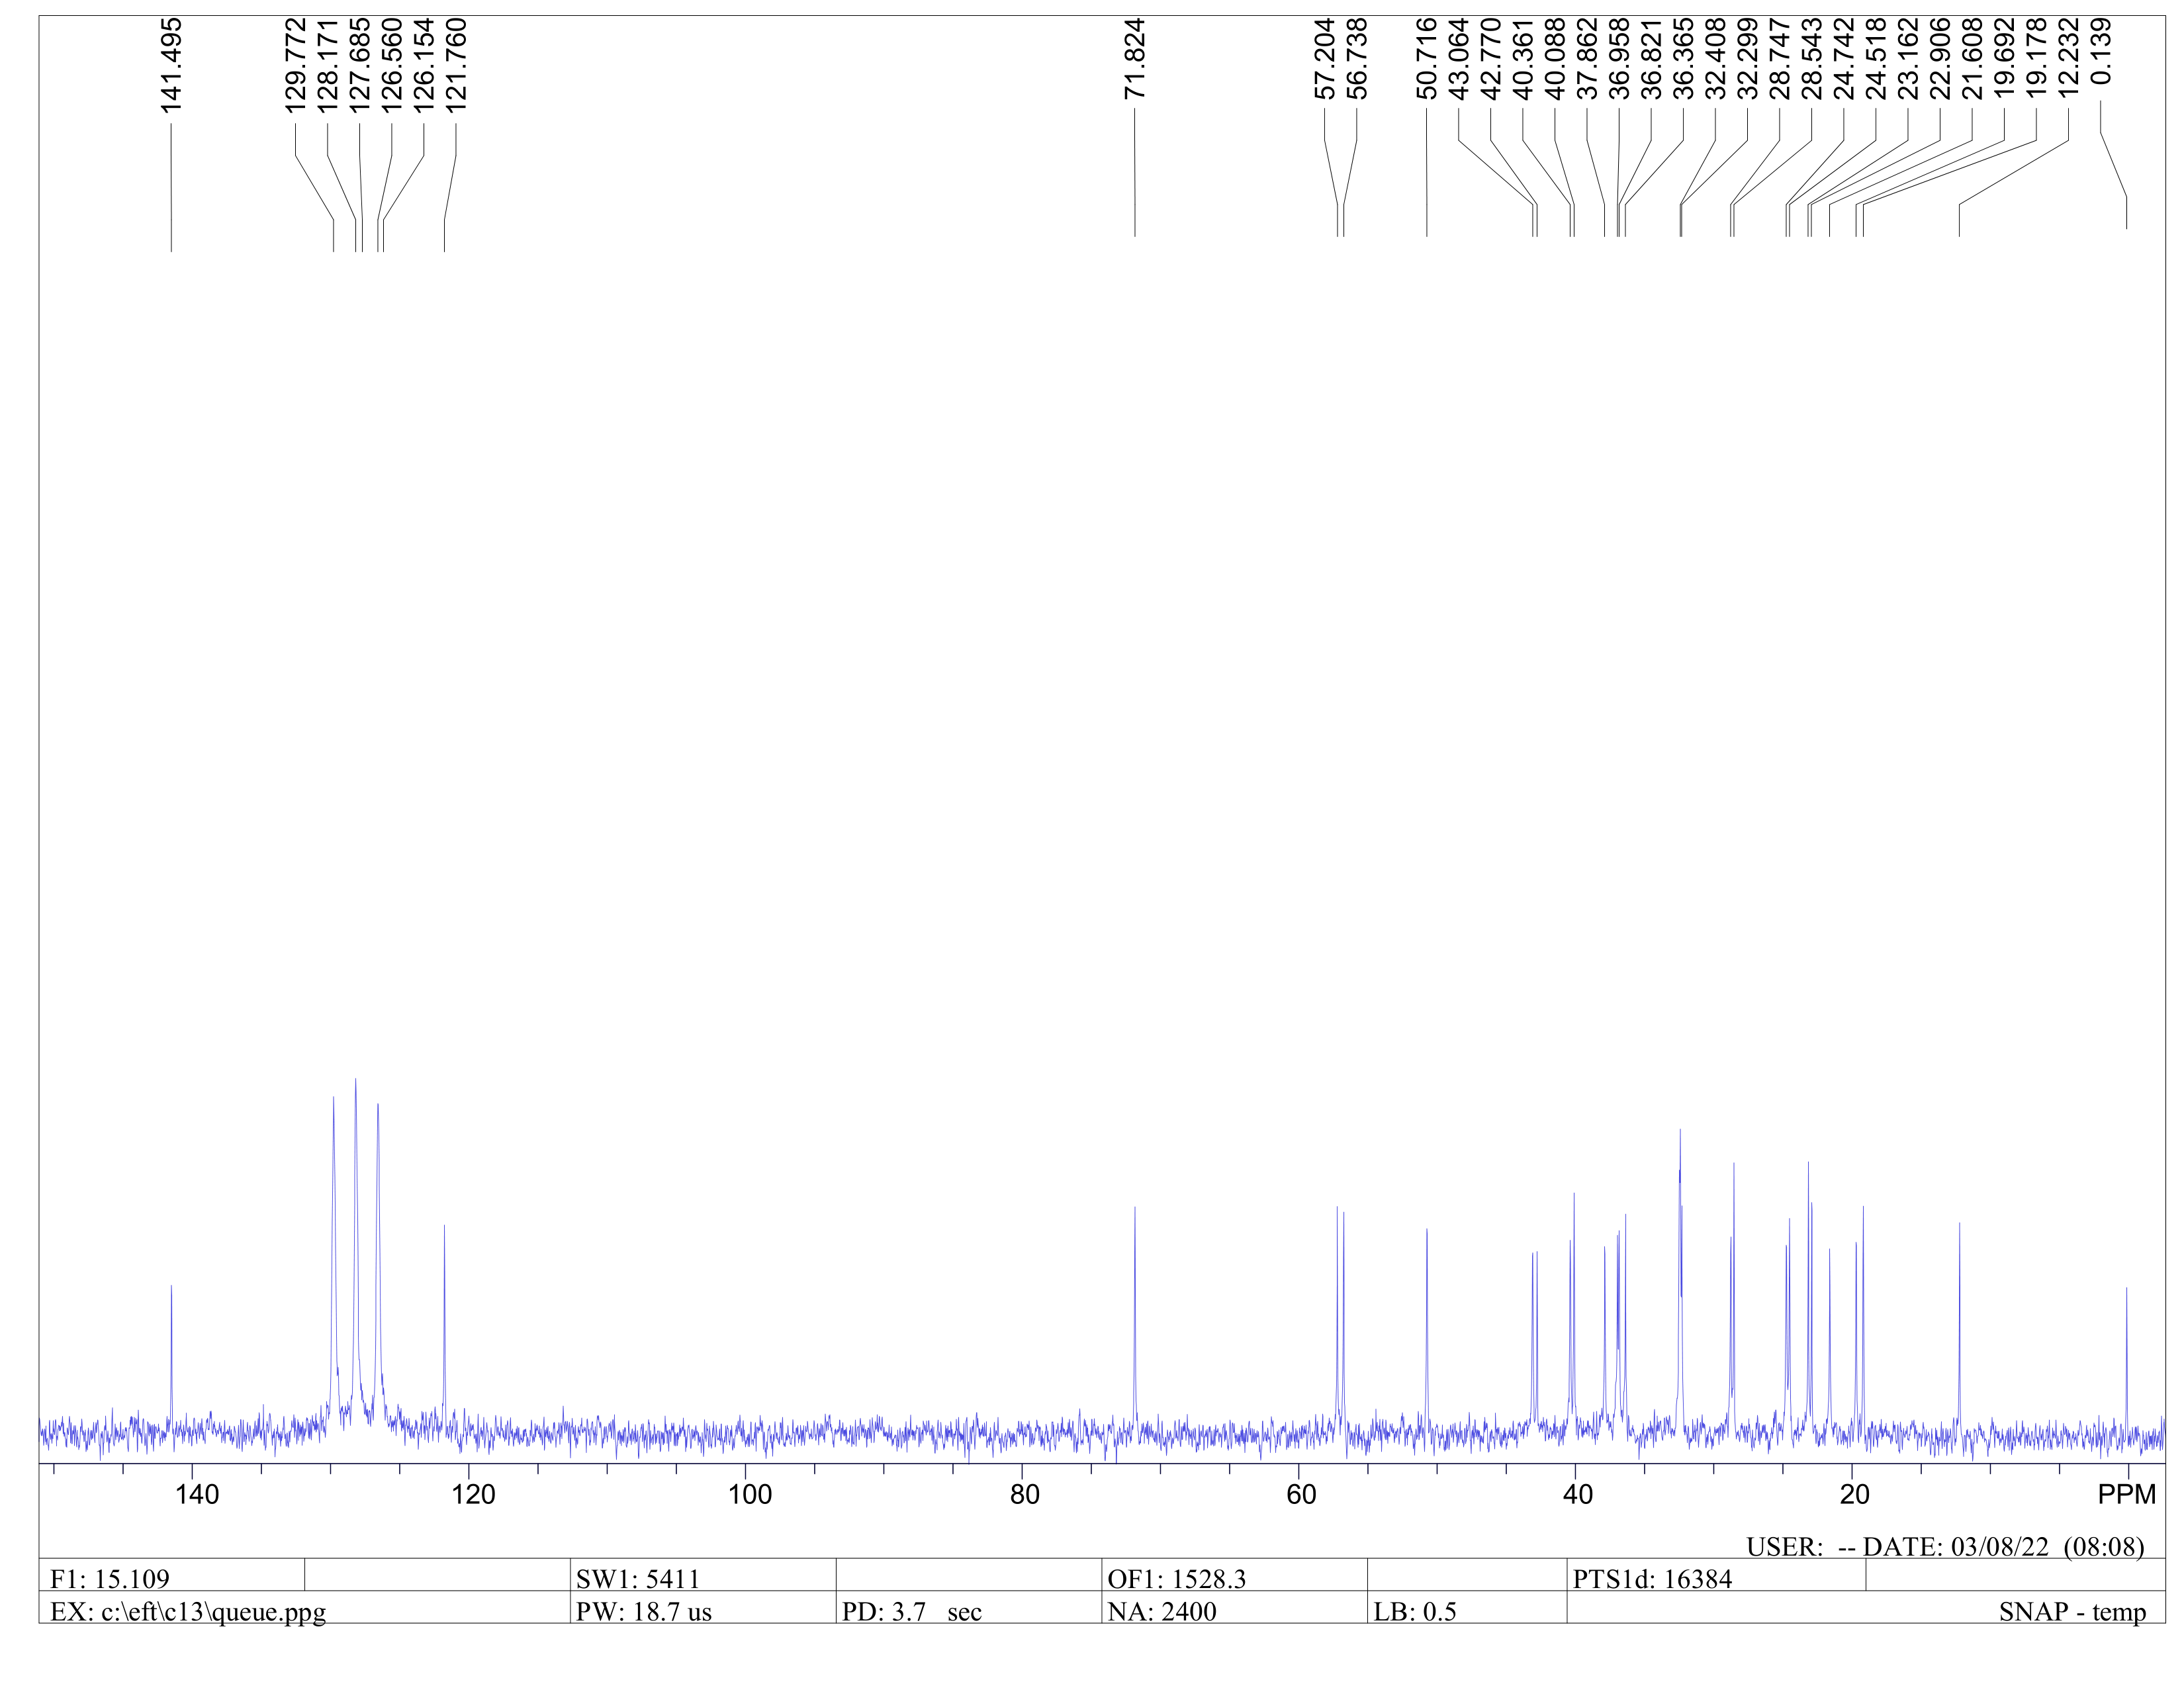
Task: Click the SNAP - temp label
Action: [2072, 1612]
